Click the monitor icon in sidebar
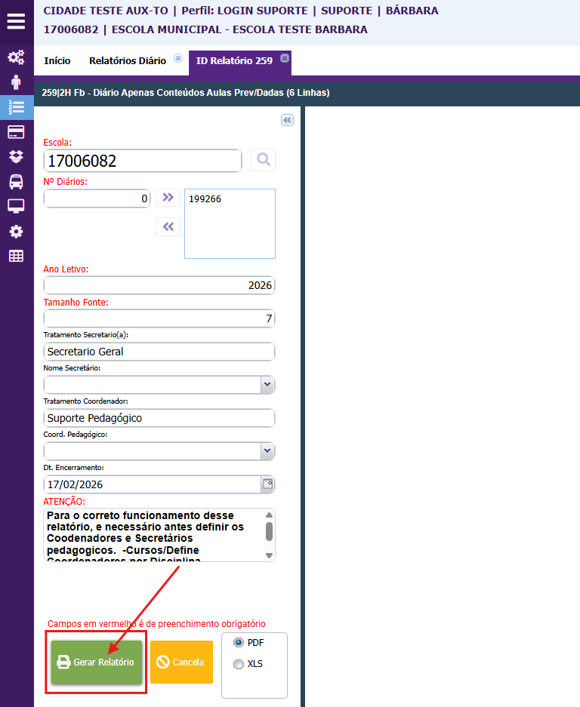This screenshot has height=707, width=580. tap(16, 206)
